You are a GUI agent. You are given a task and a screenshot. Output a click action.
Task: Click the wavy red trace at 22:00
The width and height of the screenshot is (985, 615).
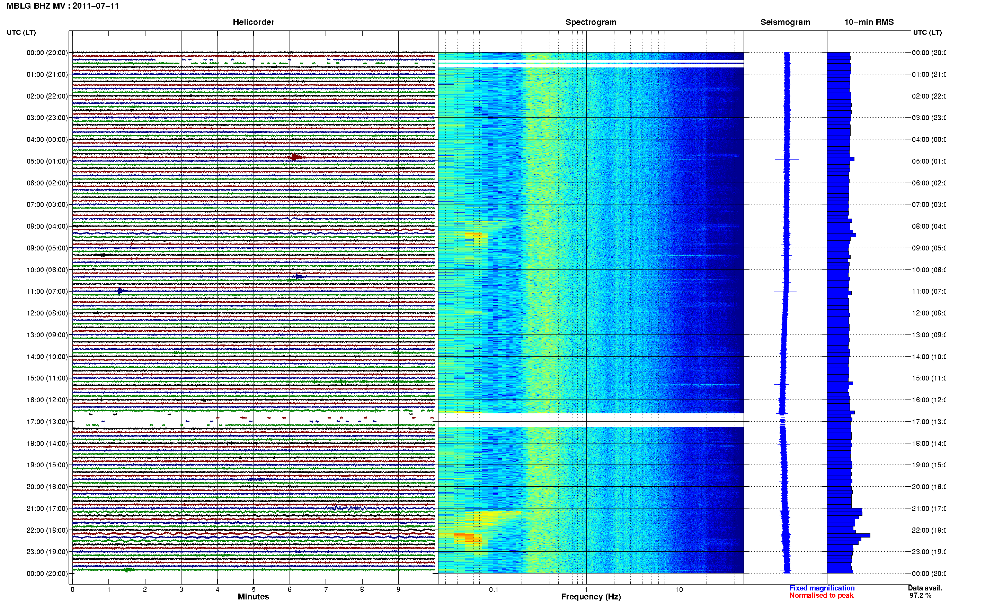click(253, 533)
